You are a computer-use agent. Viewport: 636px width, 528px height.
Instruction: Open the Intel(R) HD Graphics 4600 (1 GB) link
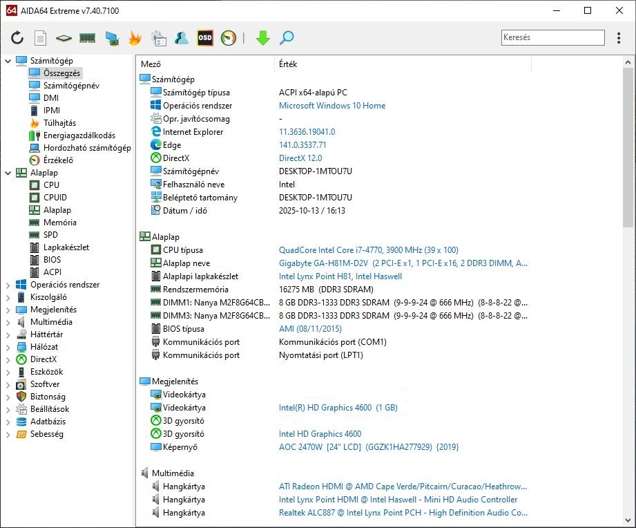click(x=338, y=408)
